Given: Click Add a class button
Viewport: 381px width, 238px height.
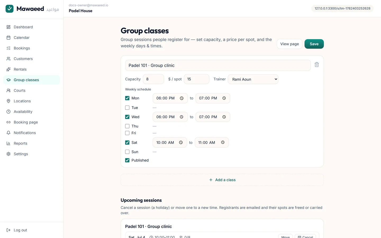Looking at the screenshot, I should 222,180.
